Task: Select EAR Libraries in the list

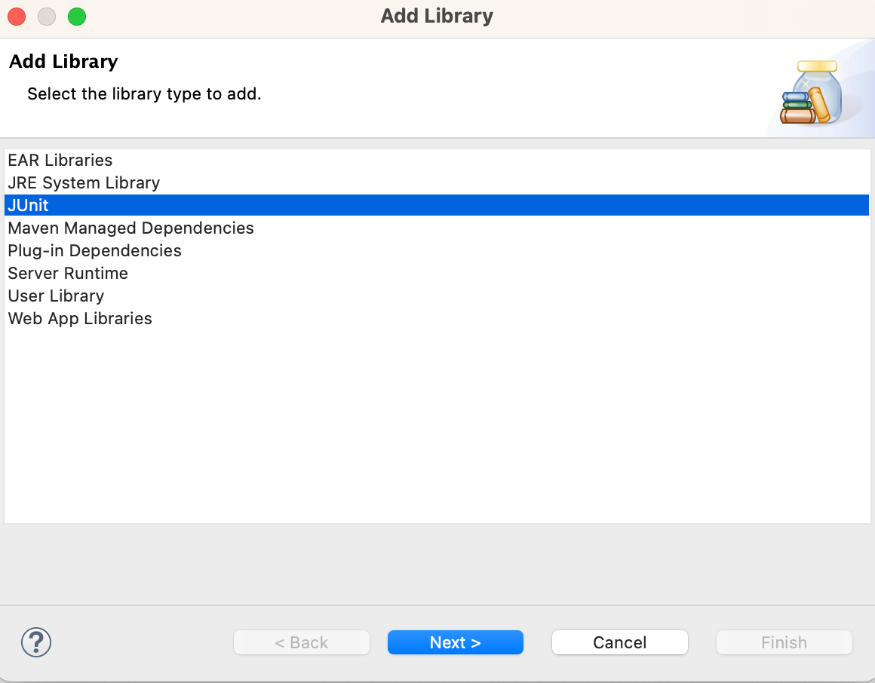Action: [437, 161]
